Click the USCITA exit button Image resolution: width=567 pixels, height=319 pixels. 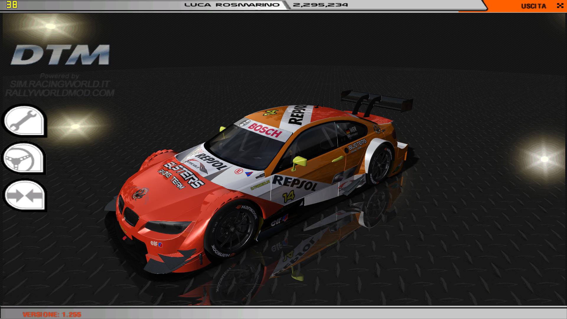click(x=533, y=6)
